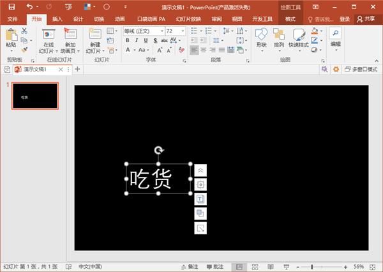
Task: Open the font size dropdown showing 72
Action: (183, 31)
